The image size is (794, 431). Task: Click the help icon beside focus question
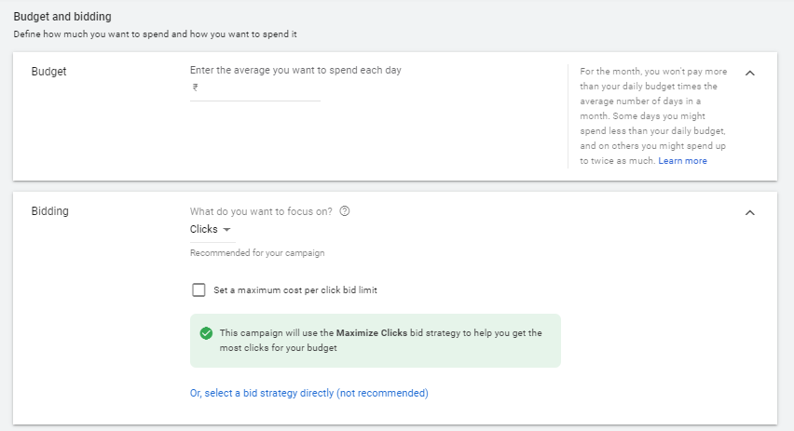(345, 211)
